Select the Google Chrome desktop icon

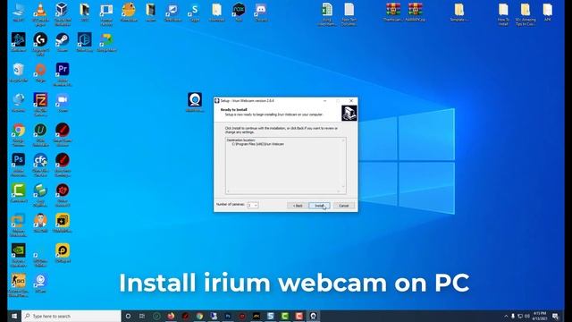click(18, 134)
